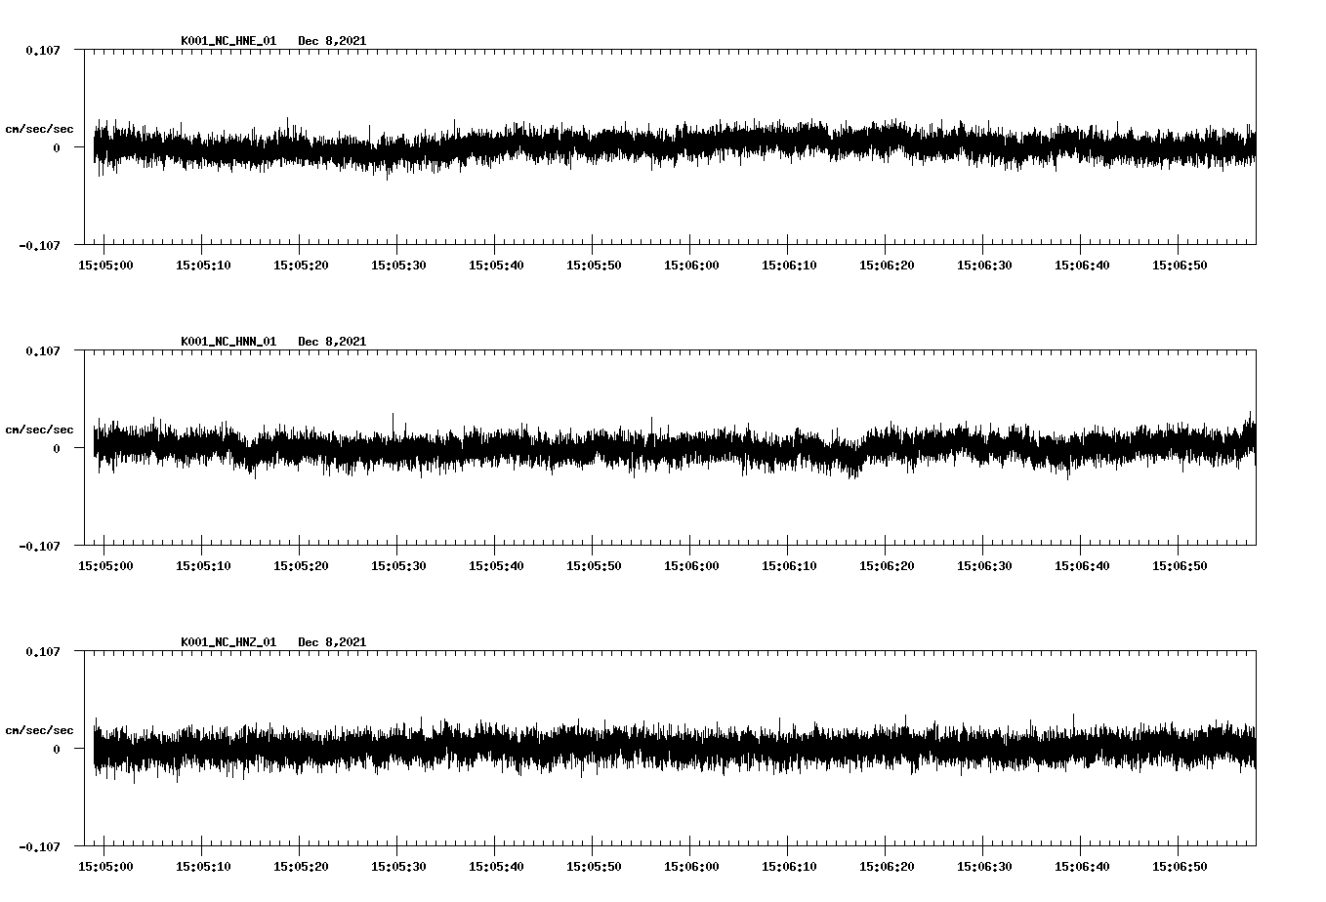1326x902 pixels.
Task: Click 15:05:20 time label on HNN plot
Action: (301, 566)
